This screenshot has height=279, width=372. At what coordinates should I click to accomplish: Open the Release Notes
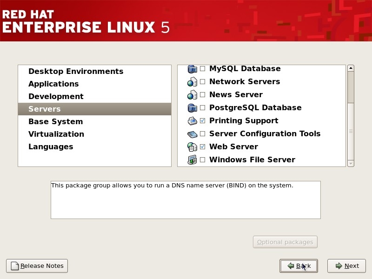tap(37, 266)
